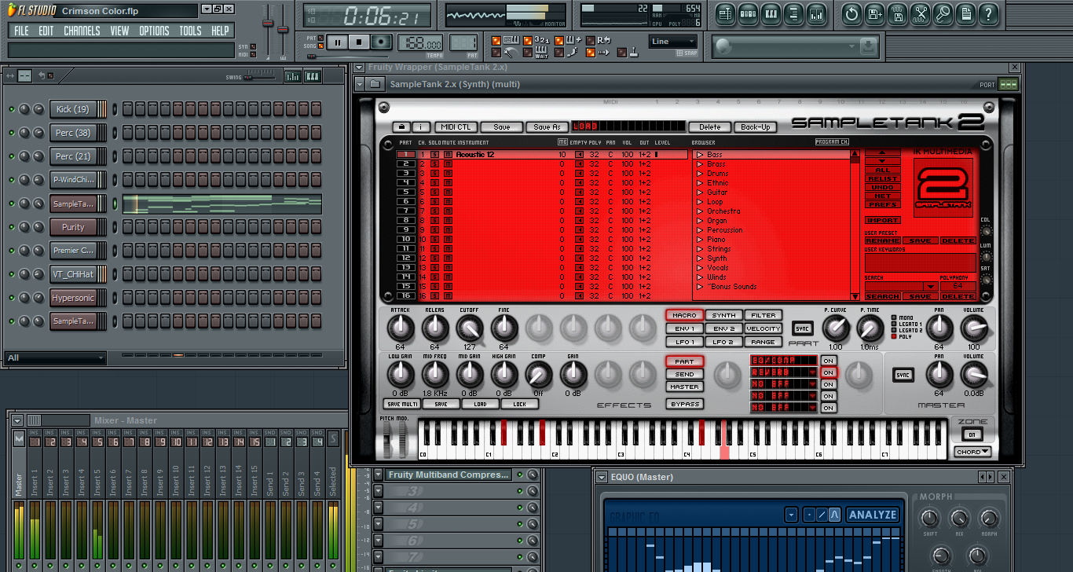Viewport: 1073px width, 572px height.
Task: Open the playlist window from toolbar
Action: pos(725,13)
